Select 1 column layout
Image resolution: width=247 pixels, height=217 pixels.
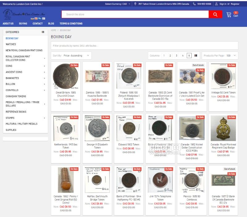[164, 56]
